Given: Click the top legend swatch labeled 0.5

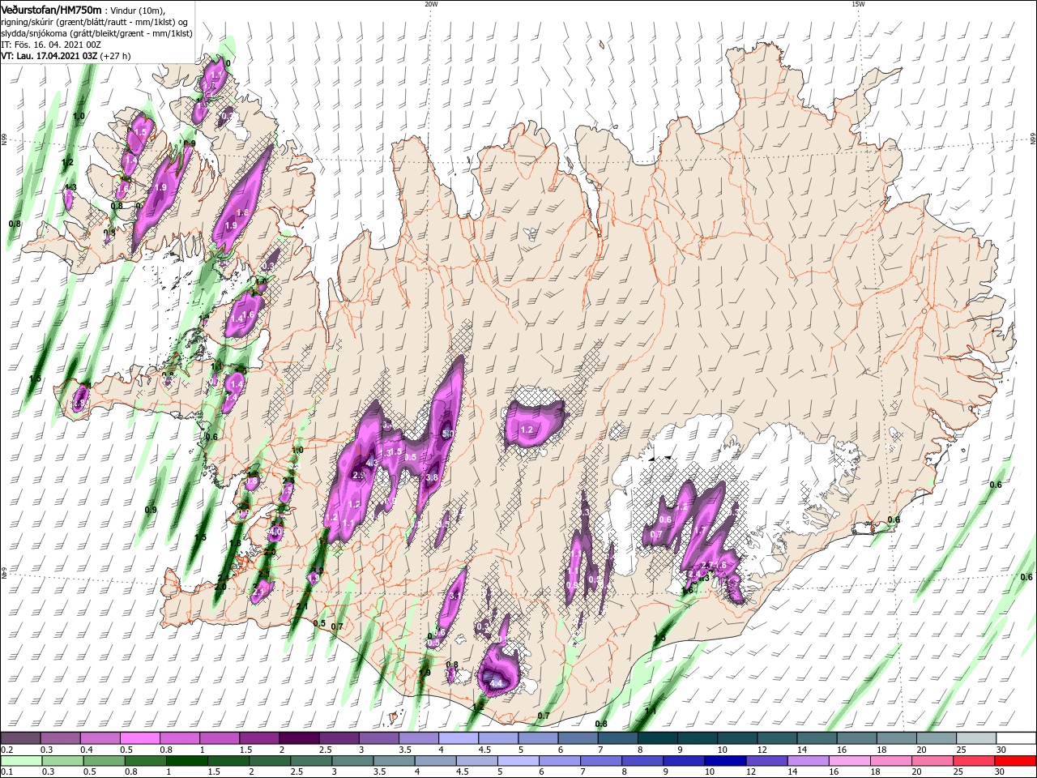Looking at the screenshot, I should point(139,737).
